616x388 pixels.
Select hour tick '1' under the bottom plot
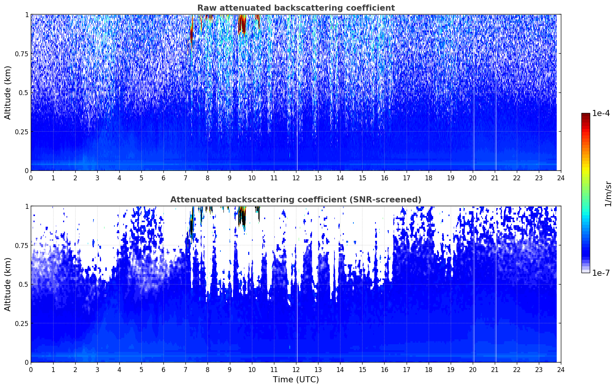pyautogui.click(x=53, y=369)
